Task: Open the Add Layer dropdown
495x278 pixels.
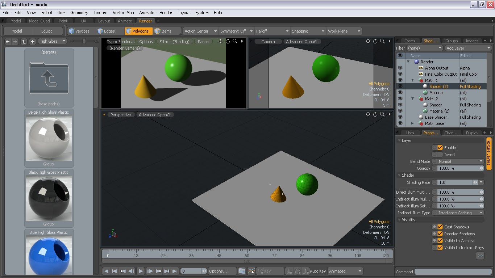Action: 468,47
